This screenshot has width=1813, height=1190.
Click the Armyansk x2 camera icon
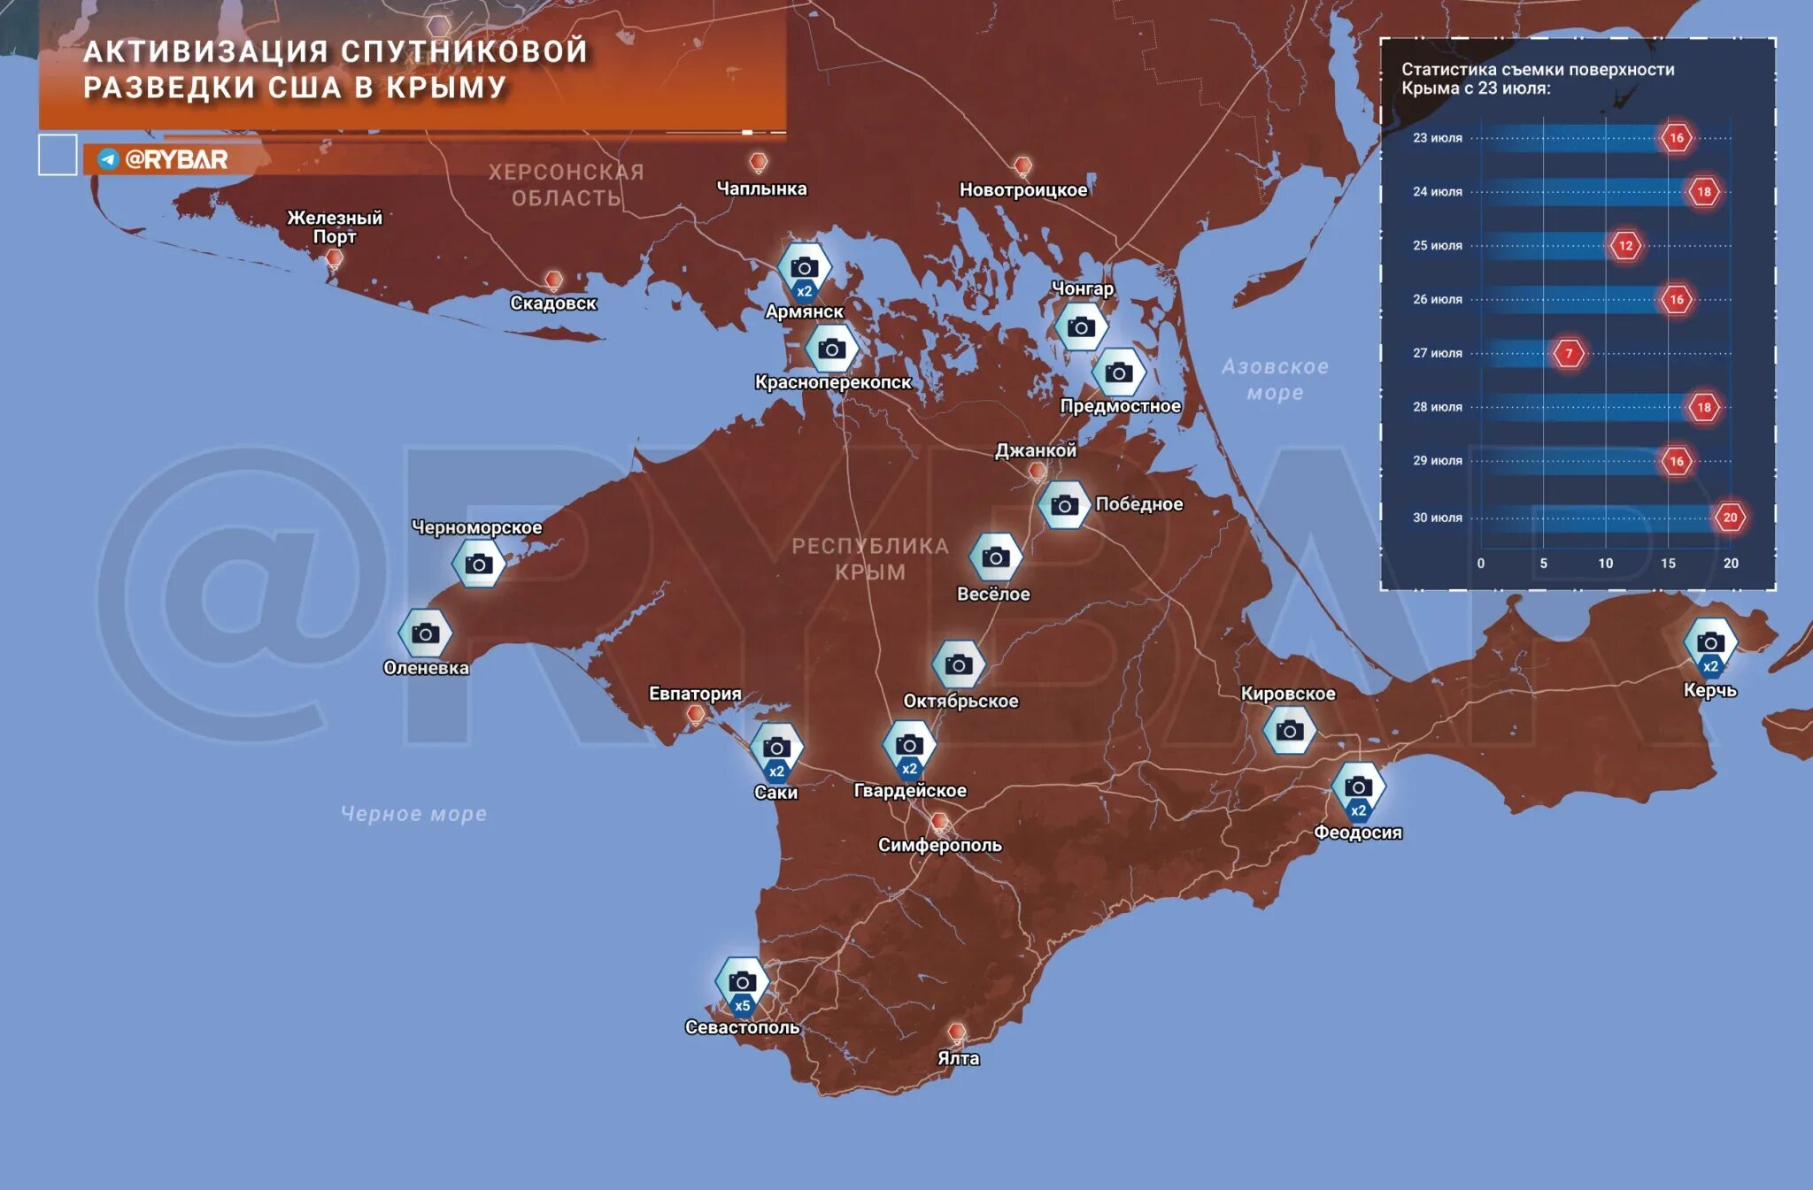(804, 269)
